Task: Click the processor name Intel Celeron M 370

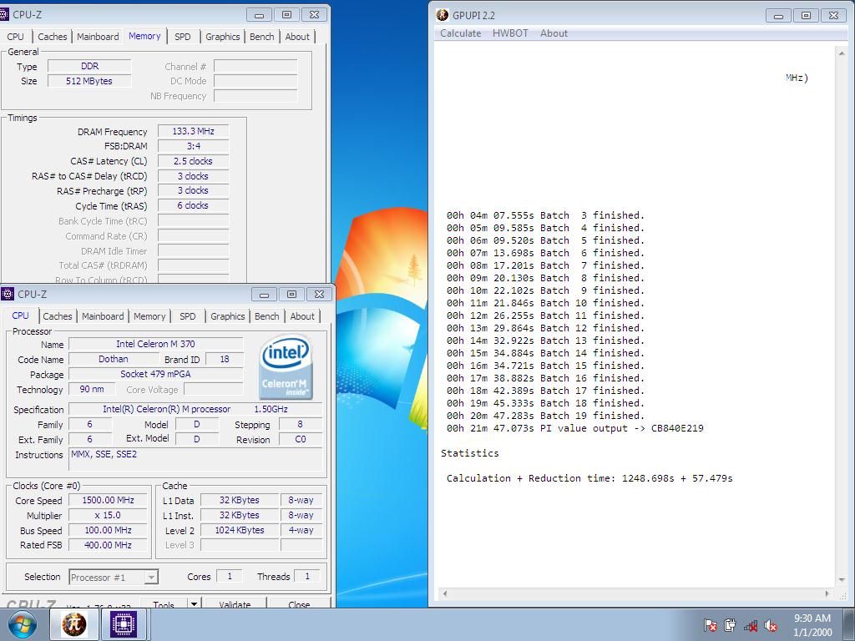Action: coord(156,344)
